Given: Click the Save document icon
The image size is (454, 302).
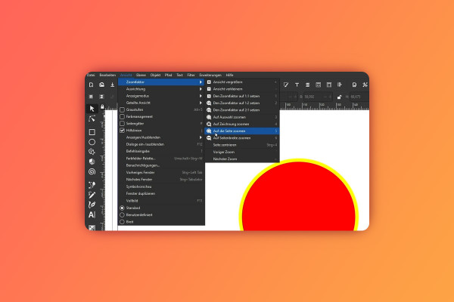Looking at the screenshot, I should (112, 85).
